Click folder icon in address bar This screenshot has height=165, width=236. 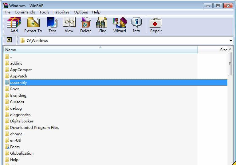coord(22,40)
